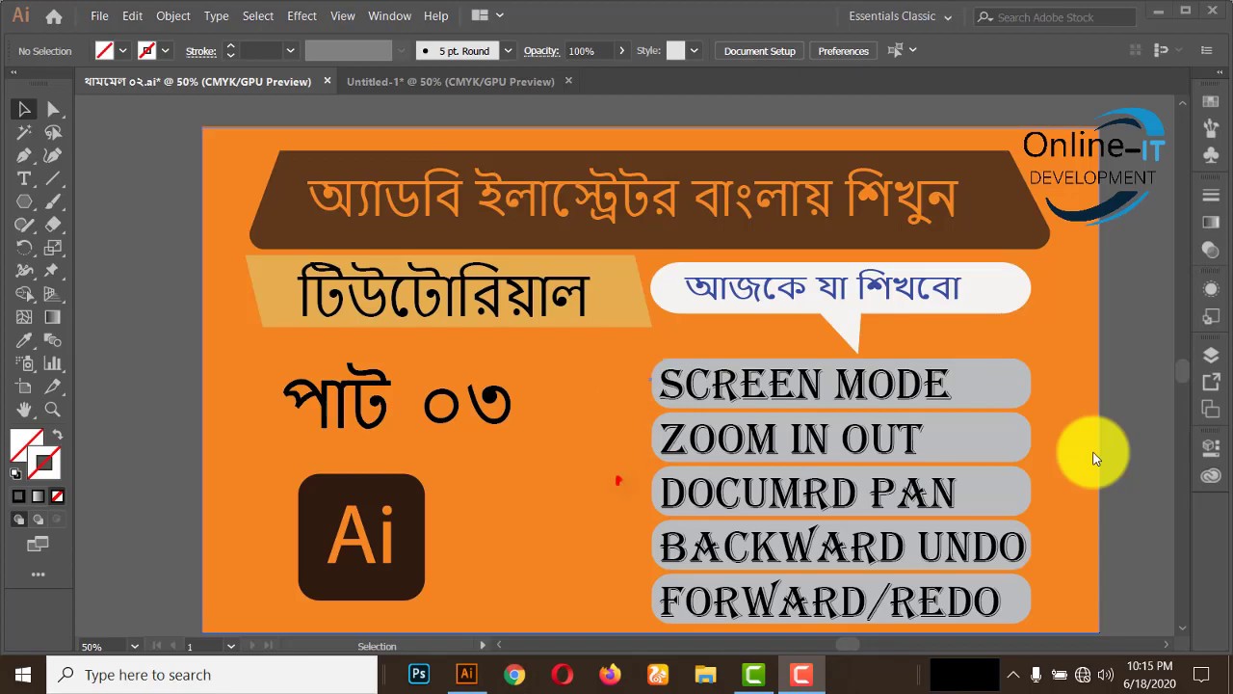Choose the Hand tool
The height and width of the screenshot is (694, 1233).
pos(24,410)
